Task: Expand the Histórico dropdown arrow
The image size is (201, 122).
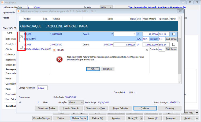Action: [x=197, y=118]
